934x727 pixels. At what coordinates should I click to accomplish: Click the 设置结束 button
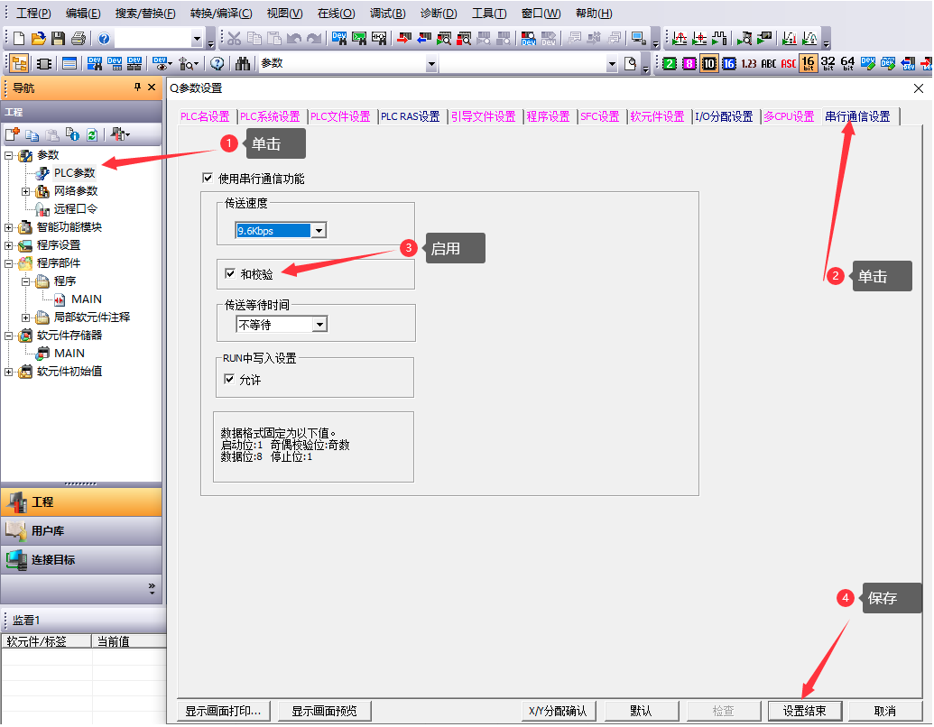(x=804, y=711)
